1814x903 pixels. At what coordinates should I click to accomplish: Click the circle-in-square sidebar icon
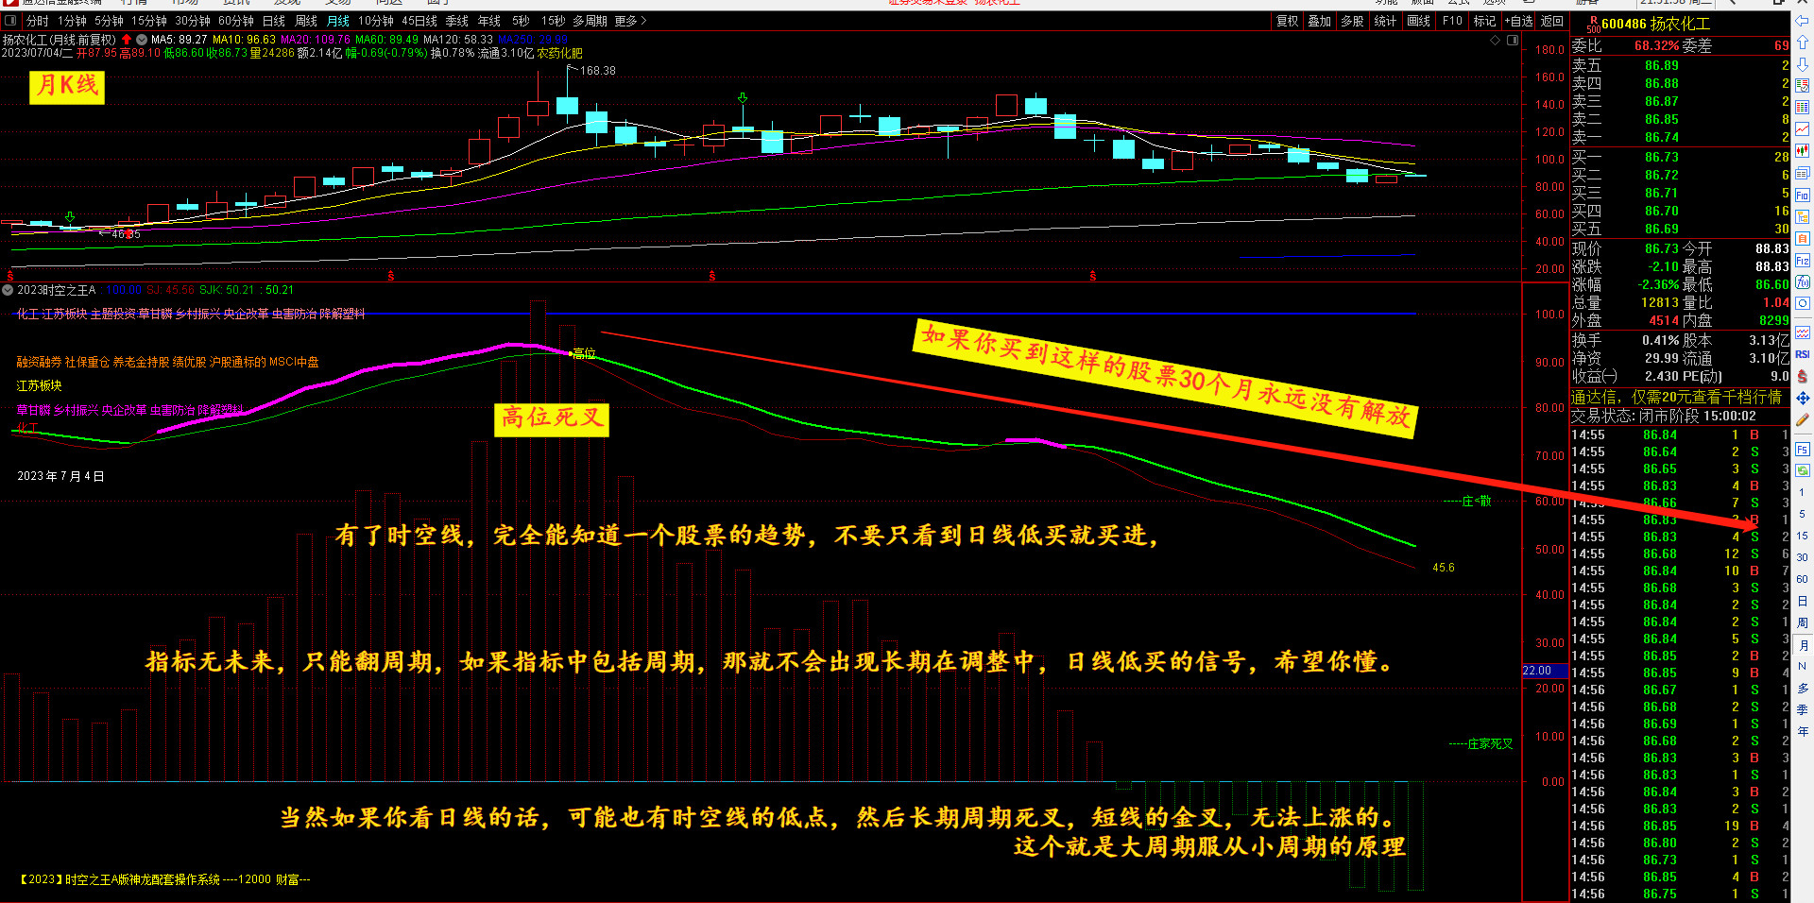pos(1803,303)
